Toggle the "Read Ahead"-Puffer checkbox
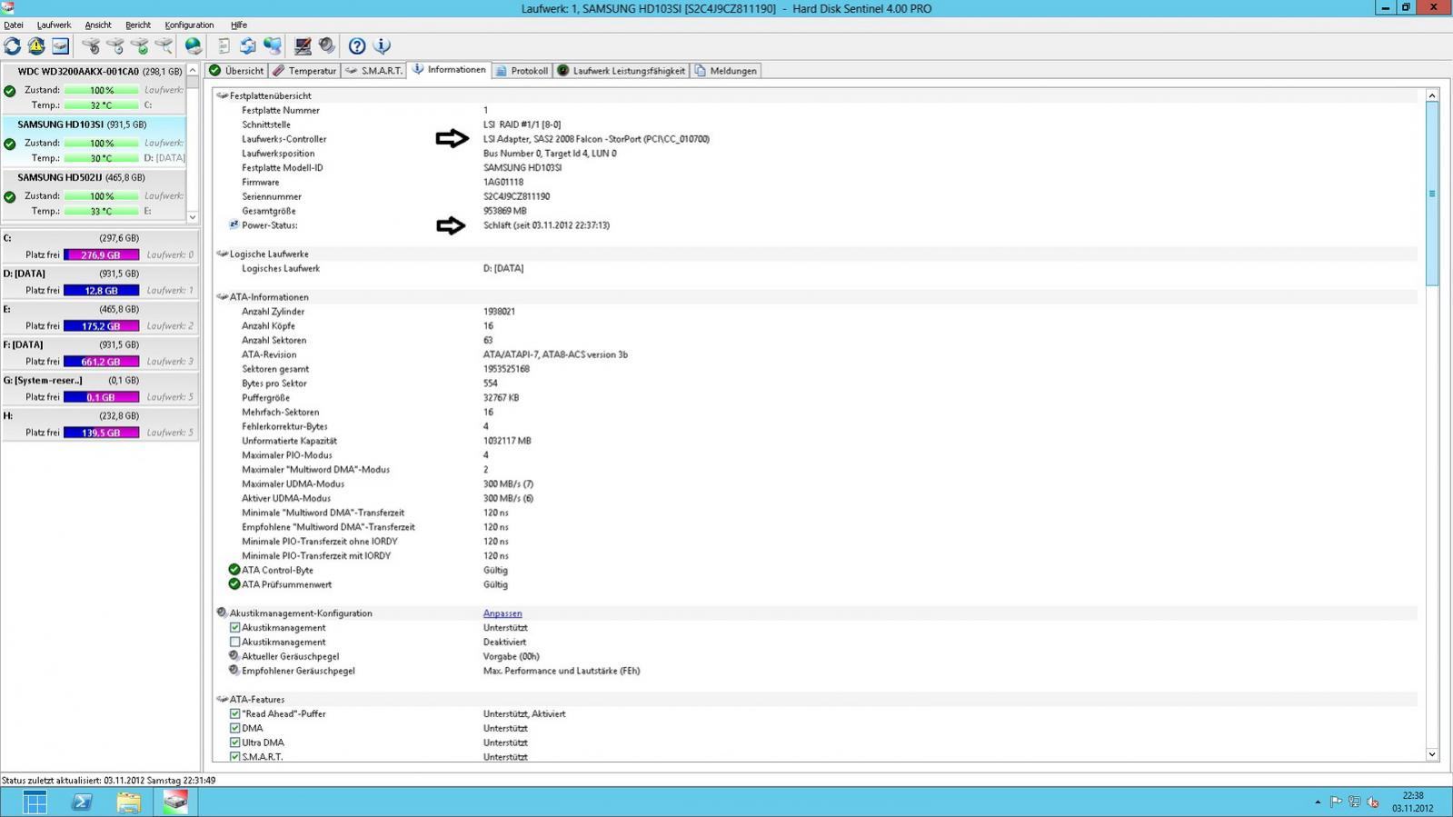The width and height of the screenshot is (1453, 817). pos(234,713)
